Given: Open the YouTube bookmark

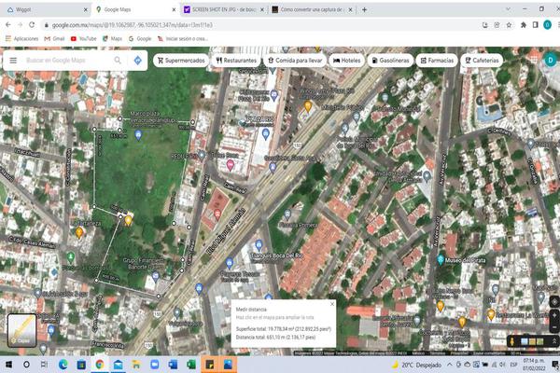Looking at the screenshot, I should click(84, 39).
